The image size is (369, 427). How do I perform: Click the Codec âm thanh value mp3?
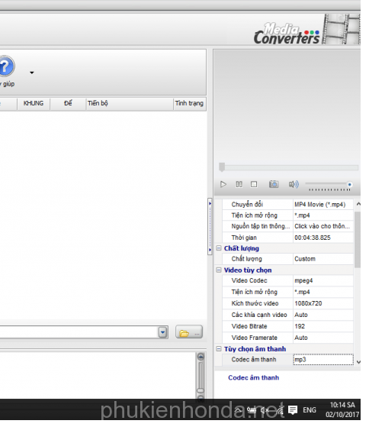coord(323,360)
